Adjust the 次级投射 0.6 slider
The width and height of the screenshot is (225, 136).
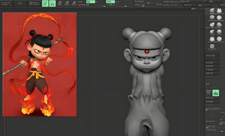point(215,130)
